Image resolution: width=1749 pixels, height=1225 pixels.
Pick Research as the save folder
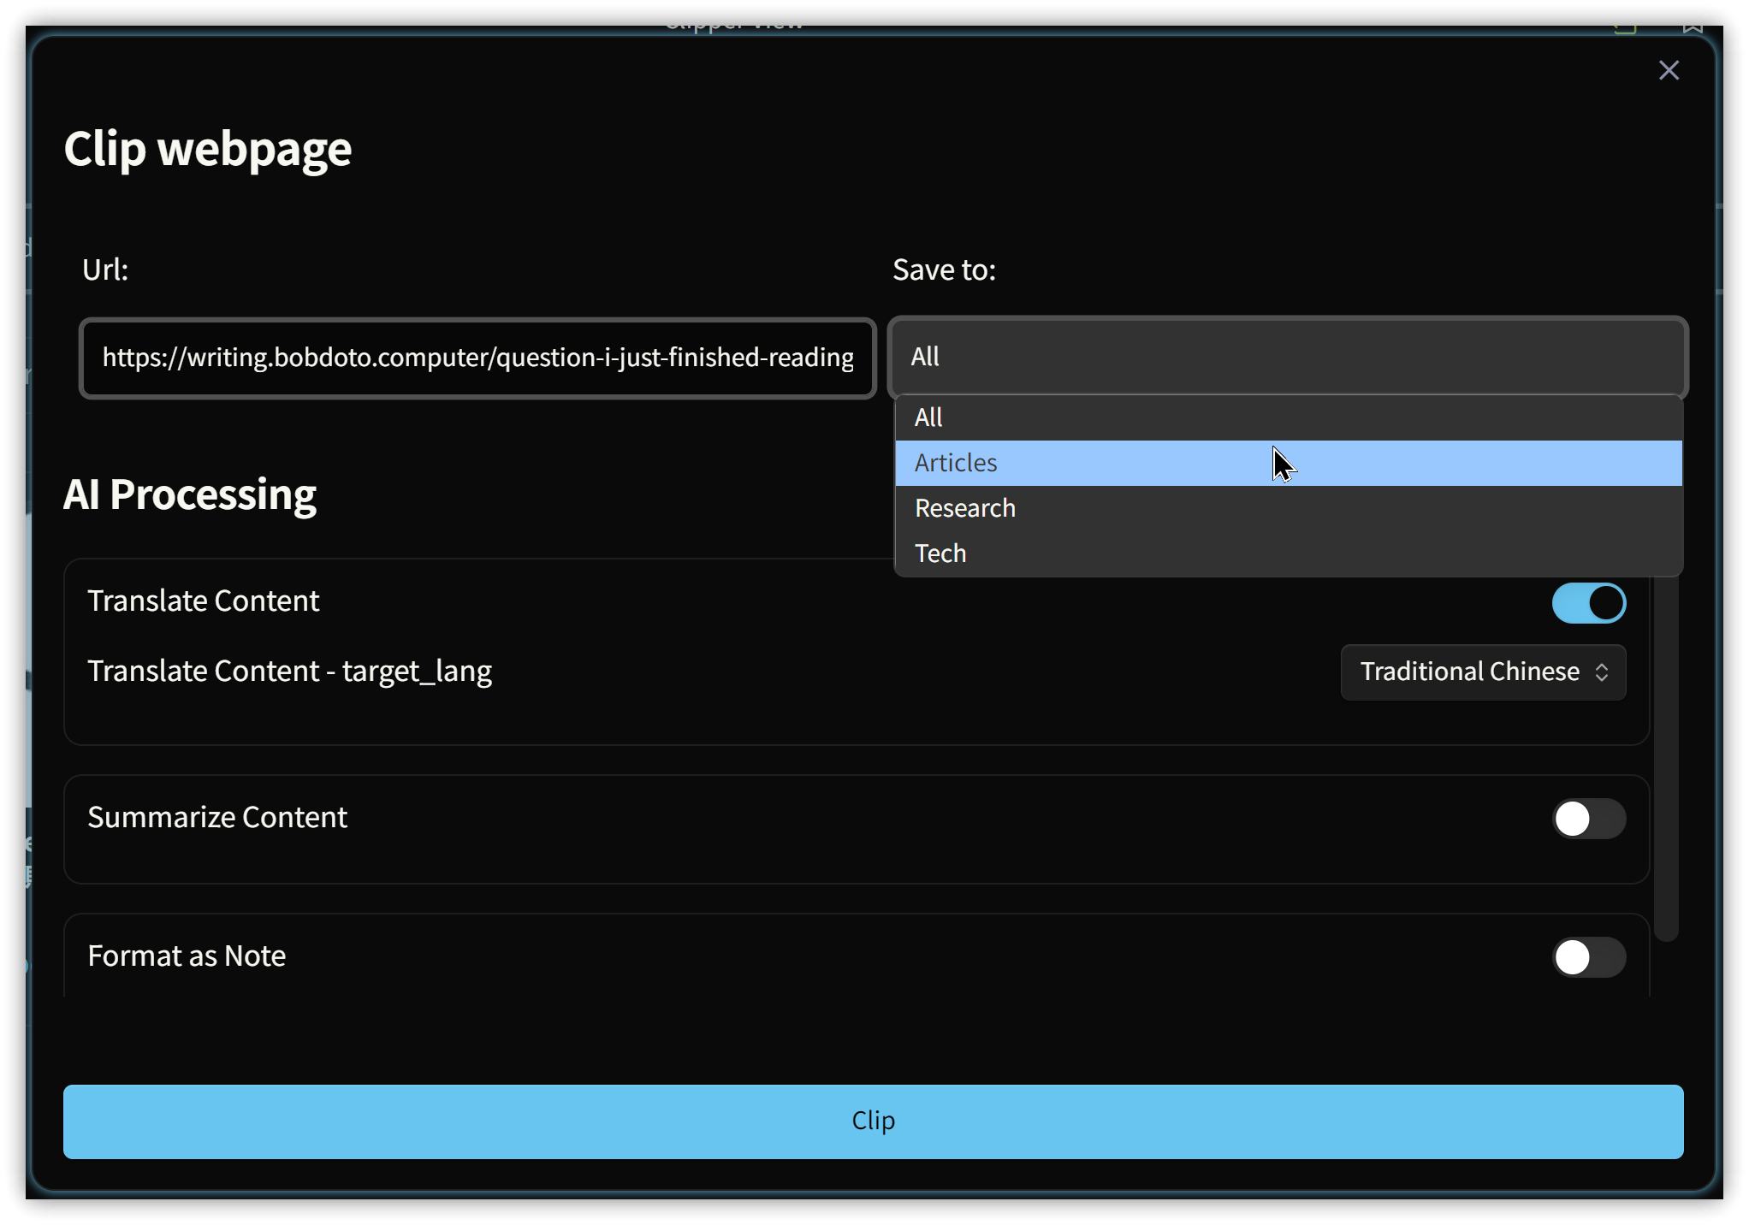[x=965, y=508]
